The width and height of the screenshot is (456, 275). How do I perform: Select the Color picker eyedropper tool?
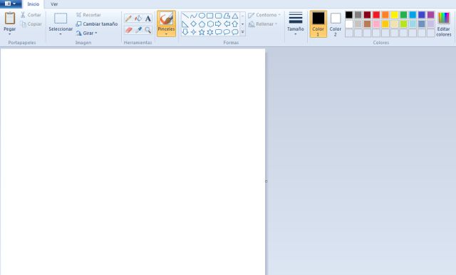138,30
